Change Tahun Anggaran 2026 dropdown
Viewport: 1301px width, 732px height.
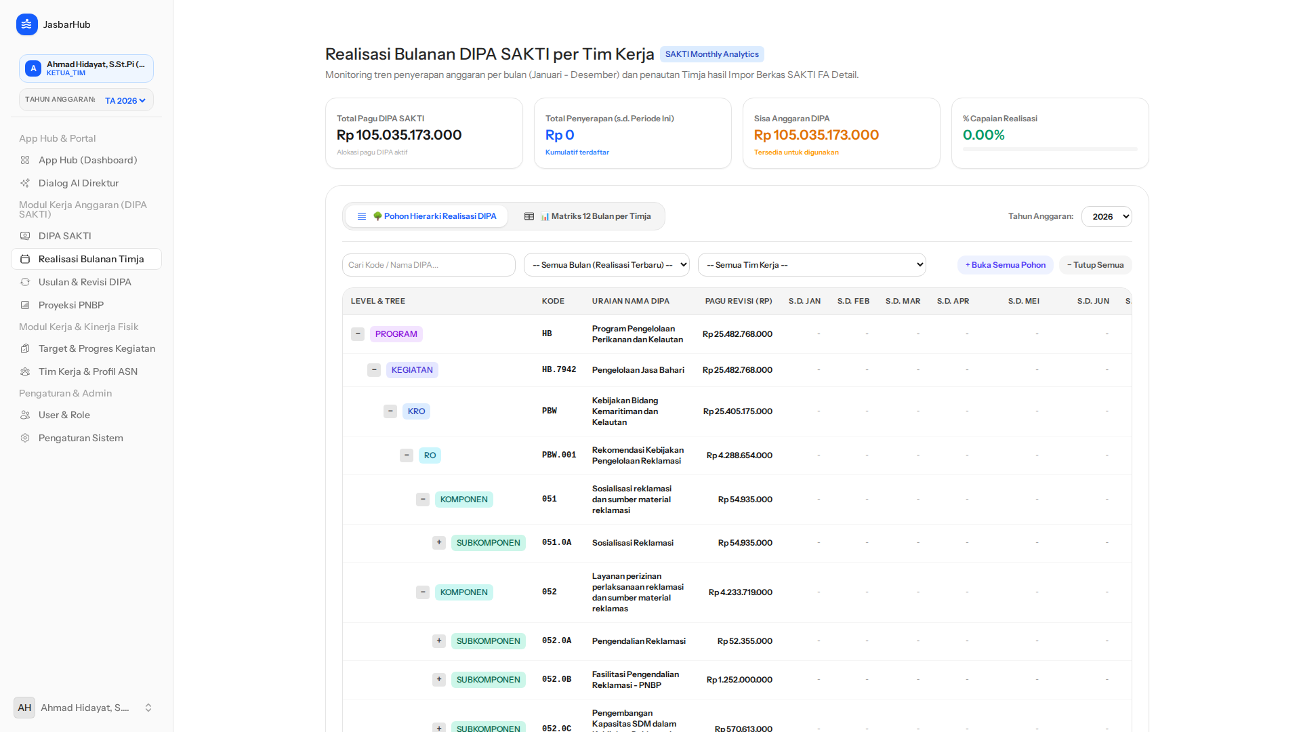point(1107,217)
